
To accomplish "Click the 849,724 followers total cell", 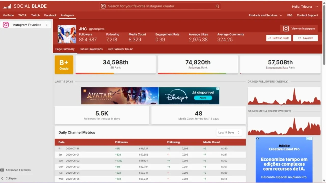I will [144, 148].
